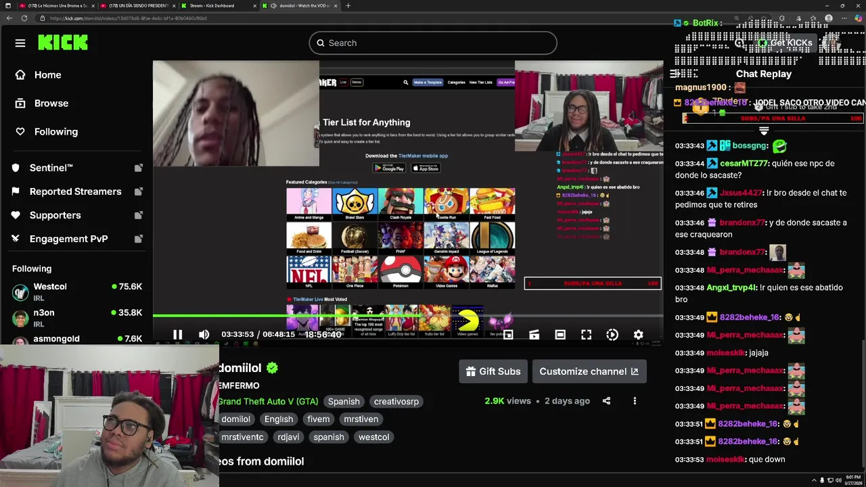
Task: Open Following in the sidebar
Action: 55,132
